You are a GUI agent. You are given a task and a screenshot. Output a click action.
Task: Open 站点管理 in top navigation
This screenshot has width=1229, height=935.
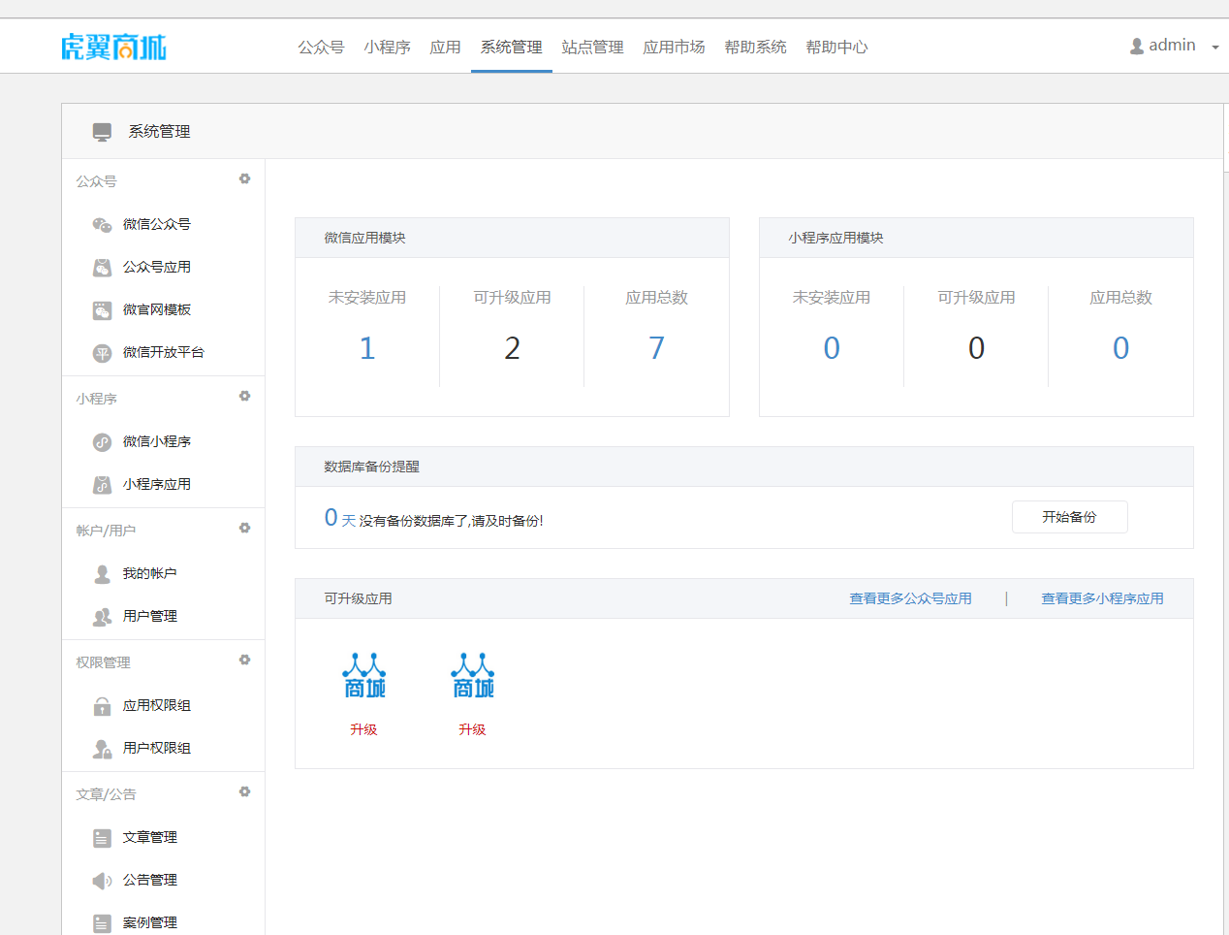coord(593,47)
